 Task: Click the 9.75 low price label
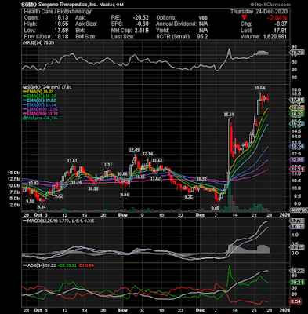(189, 198)
